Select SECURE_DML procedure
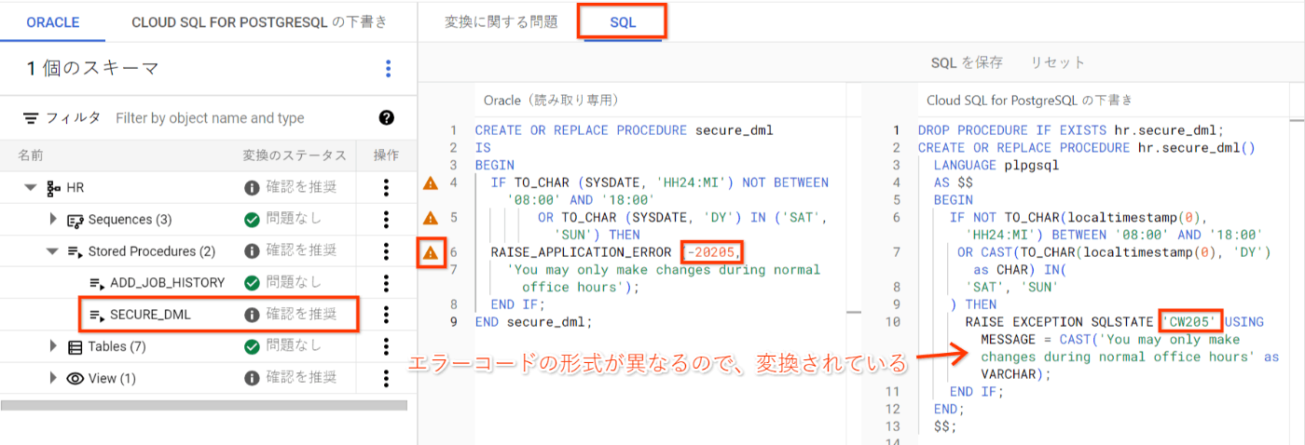The height and width of the screenshot is (445, 1305). click(x=150, y=315)
